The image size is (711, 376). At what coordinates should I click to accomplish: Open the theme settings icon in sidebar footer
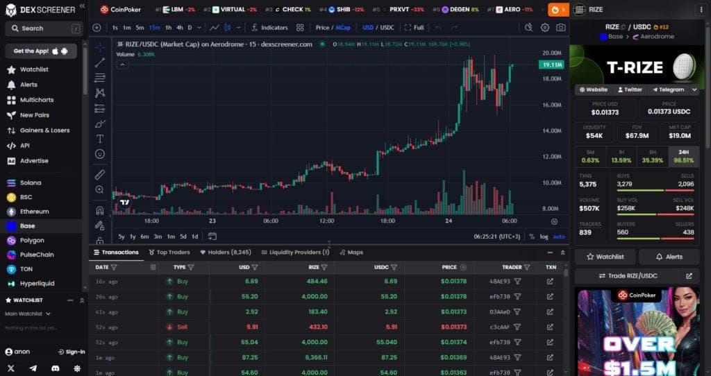click(x=77, y=368)
